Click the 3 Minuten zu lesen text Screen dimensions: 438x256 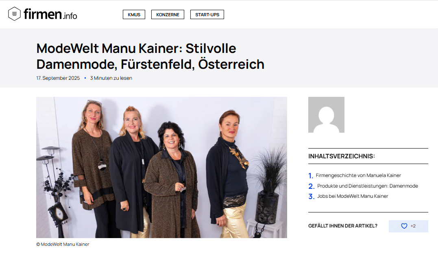click(111, 78)
